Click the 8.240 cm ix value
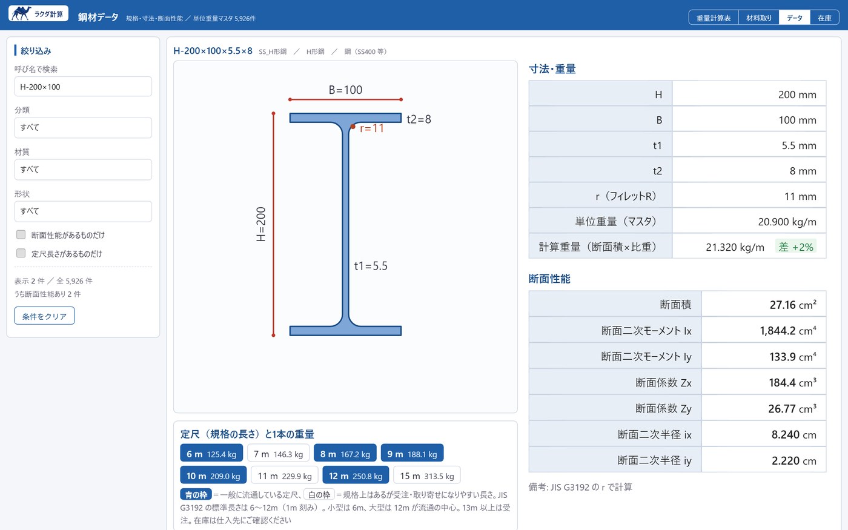The height and width of the screenshot is (530, 848). (794, 435)
